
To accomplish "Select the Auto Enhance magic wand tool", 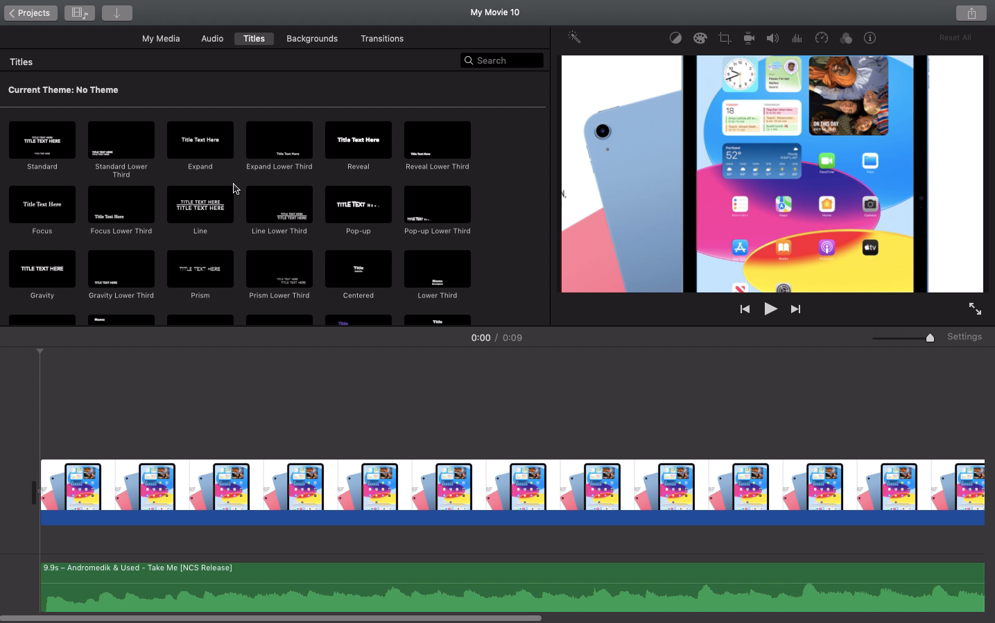I will [x=574, y=37].
